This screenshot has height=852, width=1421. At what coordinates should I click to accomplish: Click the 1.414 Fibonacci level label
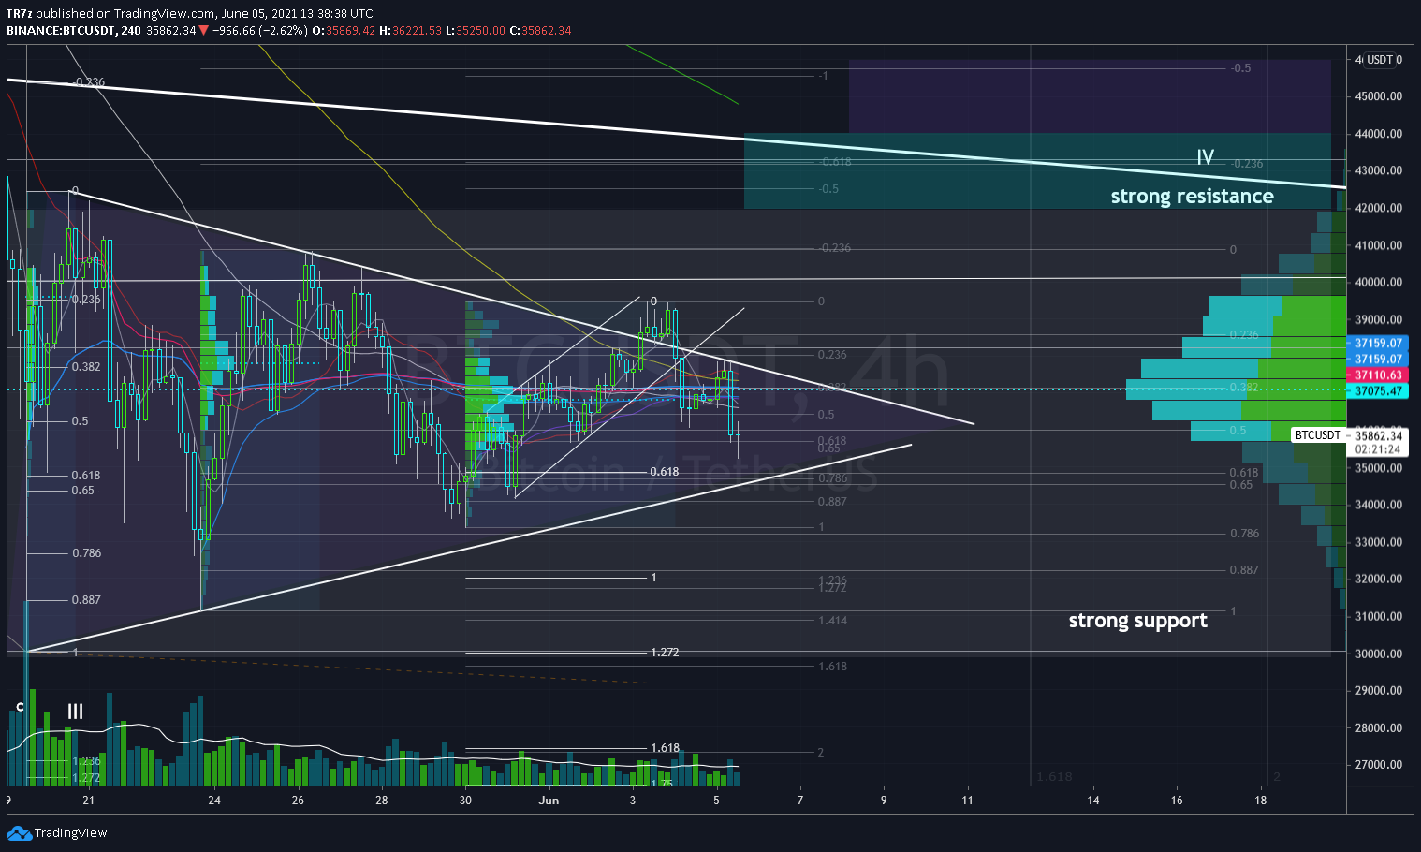[x=832, y=621]
